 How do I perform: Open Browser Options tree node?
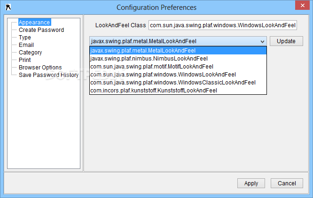(x=40, y=68)
